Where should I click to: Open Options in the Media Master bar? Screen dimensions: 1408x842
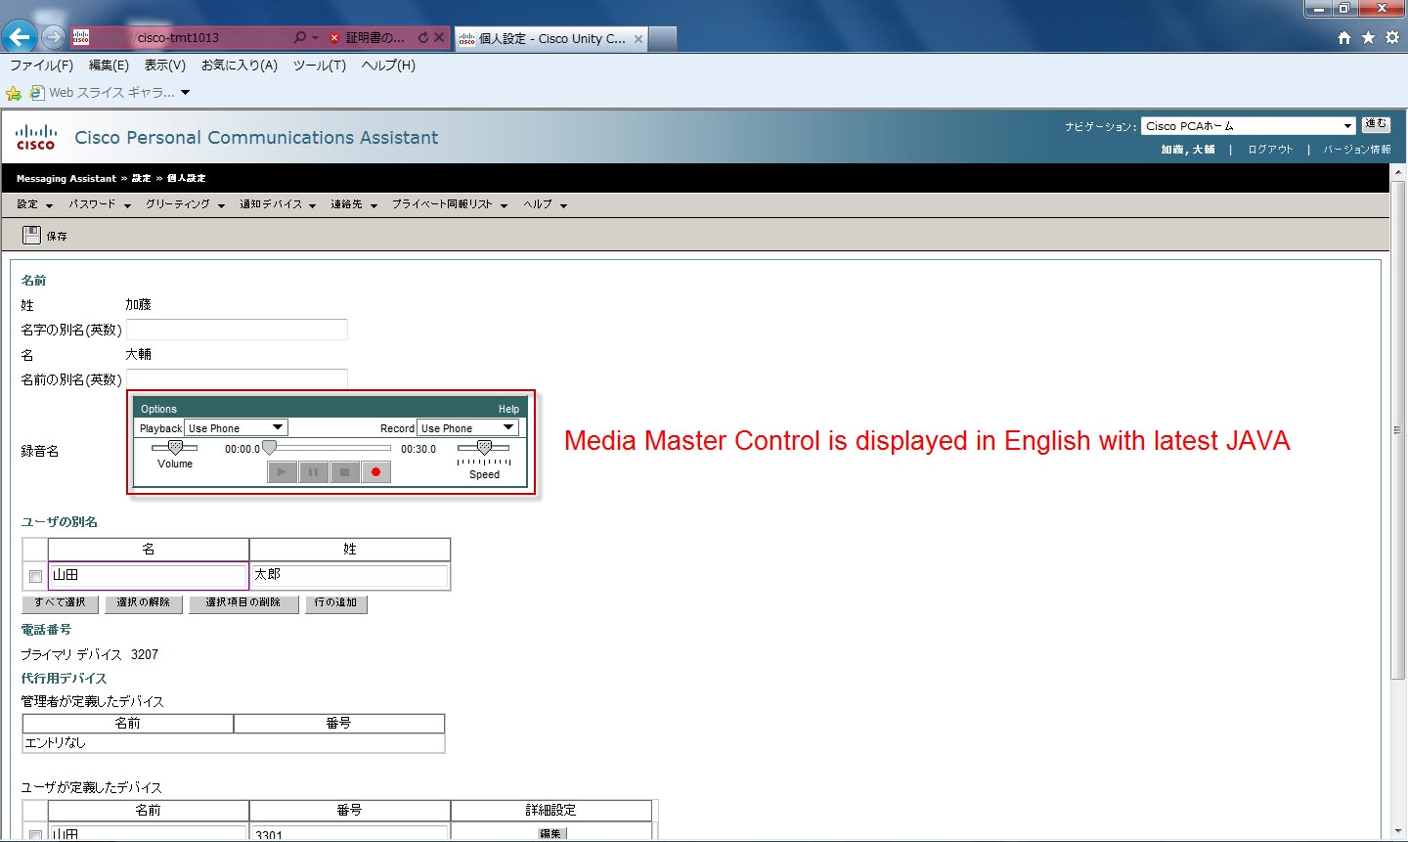[158, 409]
